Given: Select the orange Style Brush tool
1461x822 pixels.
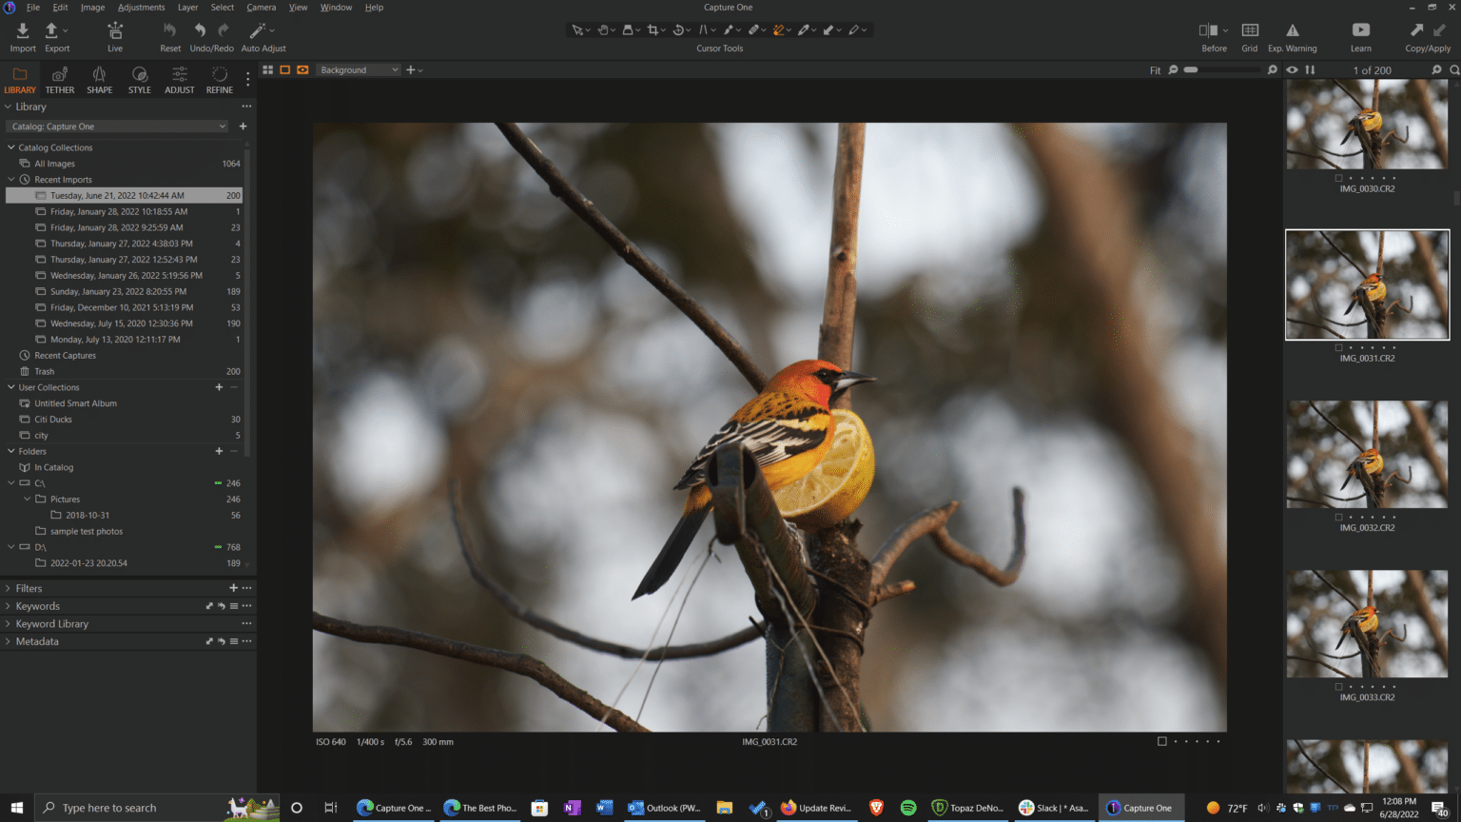Looking at the screenshot, I should (x=779, y=29).
